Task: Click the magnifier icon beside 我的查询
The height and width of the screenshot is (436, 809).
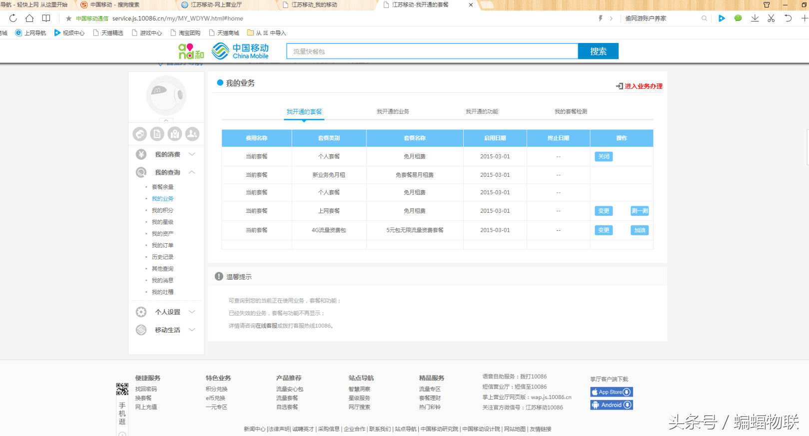Action: pos(141,172)
